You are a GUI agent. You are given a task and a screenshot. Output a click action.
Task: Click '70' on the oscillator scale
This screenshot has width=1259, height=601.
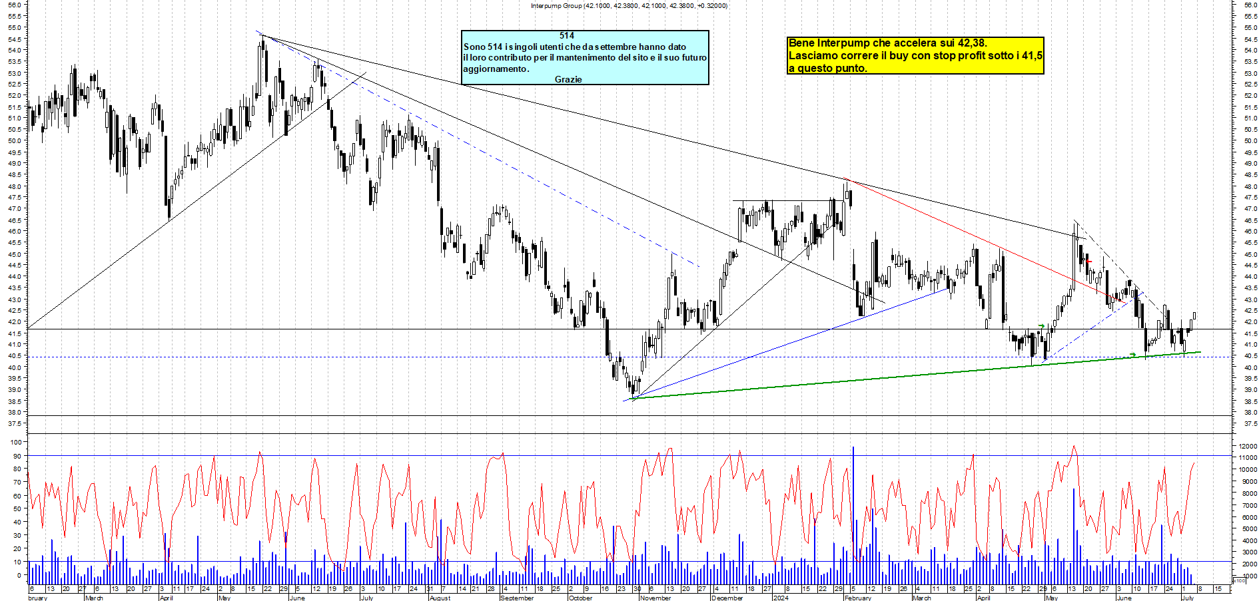click(x=17, y=483)
